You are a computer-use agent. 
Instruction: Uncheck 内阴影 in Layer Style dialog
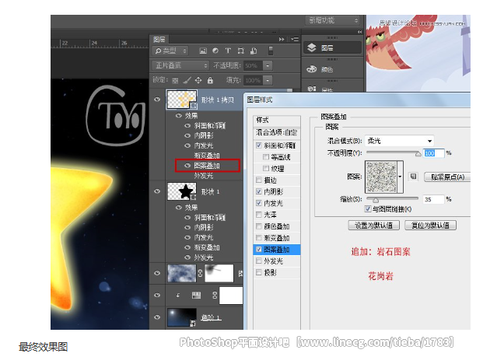pos(259,191)
